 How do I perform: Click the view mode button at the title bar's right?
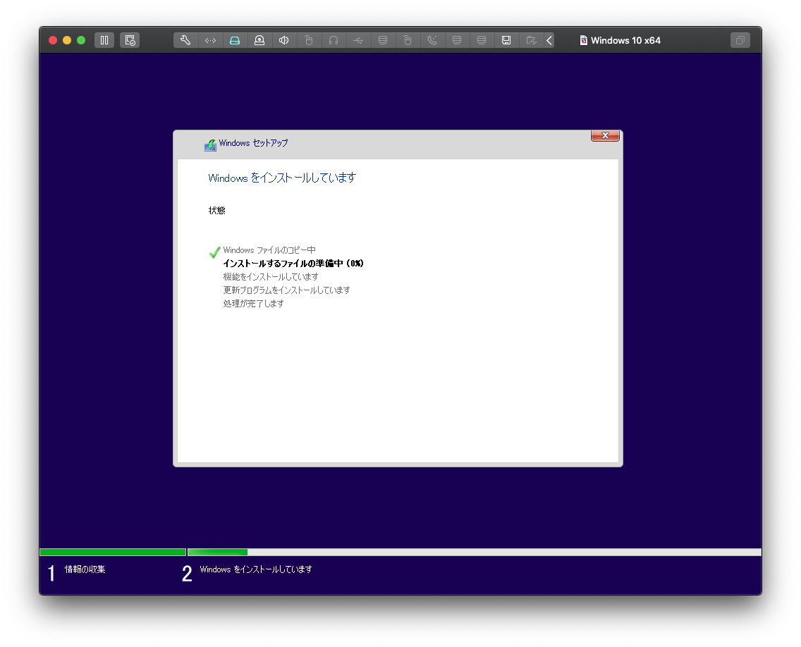pos(740,40)
